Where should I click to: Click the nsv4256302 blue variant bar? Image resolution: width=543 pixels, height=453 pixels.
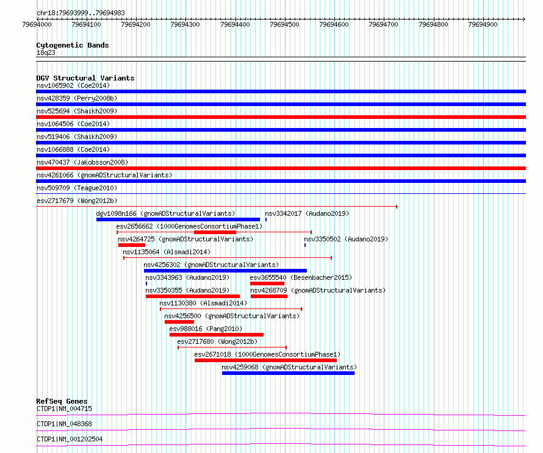tap(226, 271)
